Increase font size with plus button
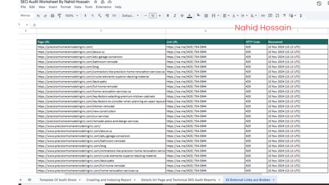This screenshot has height=185, width=329. tap(160, 15)
